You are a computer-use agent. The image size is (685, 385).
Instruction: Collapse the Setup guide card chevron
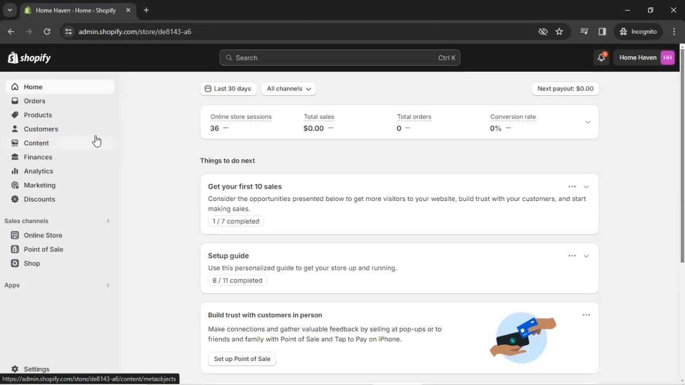(587, 256)
